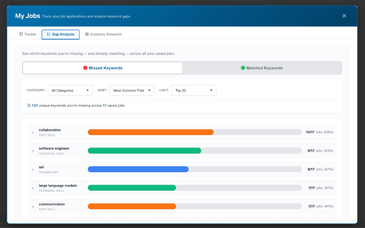Click the "17" saved jobs number

tap(105, 105)
